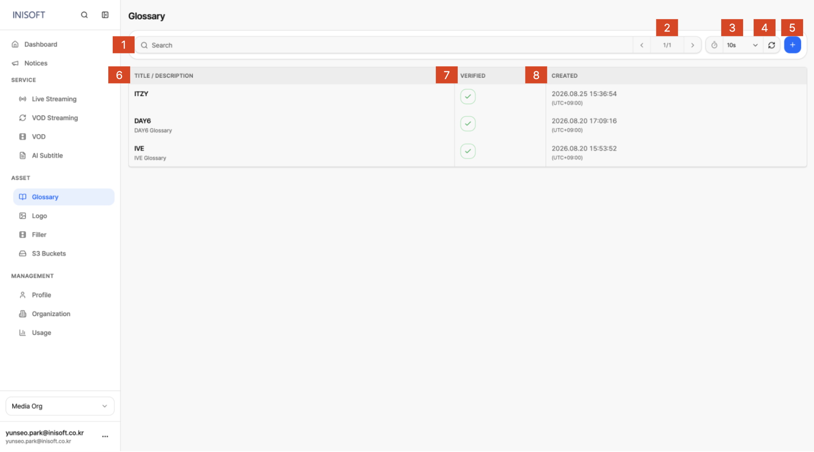Sort by Created column header
The width and height of the screenshot is (814, 452).
click(x=564, y=76)
